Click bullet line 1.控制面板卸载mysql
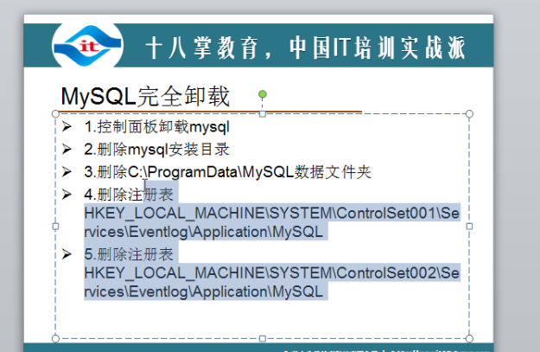The image size is (540, 352). click(156, 127)
